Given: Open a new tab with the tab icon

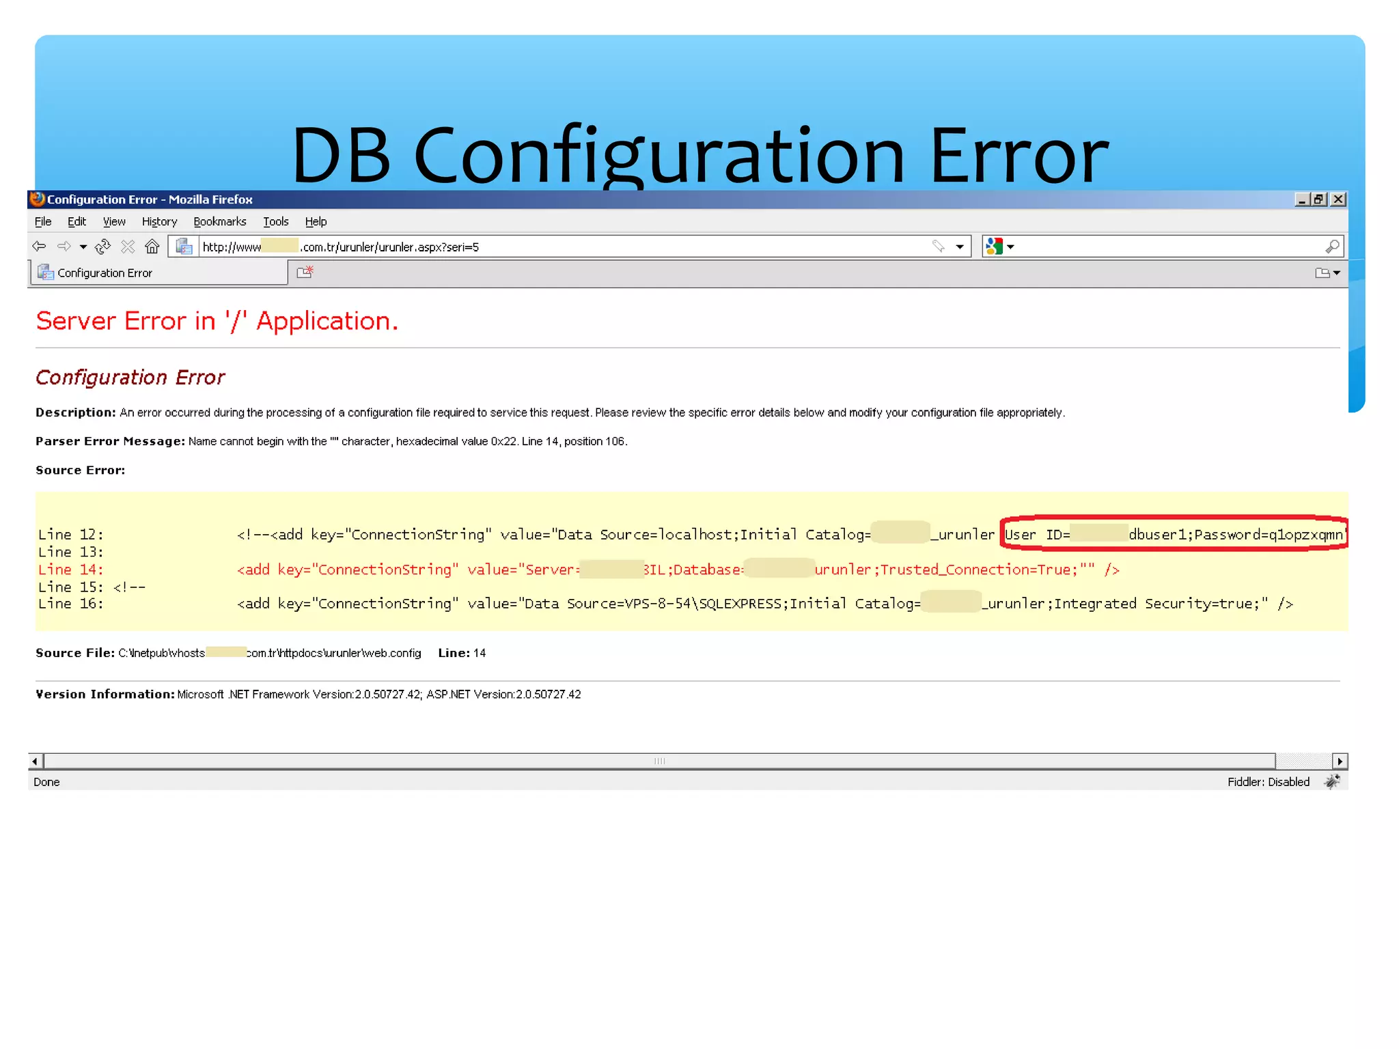Looking at the screenshot, I should point(305,272).
